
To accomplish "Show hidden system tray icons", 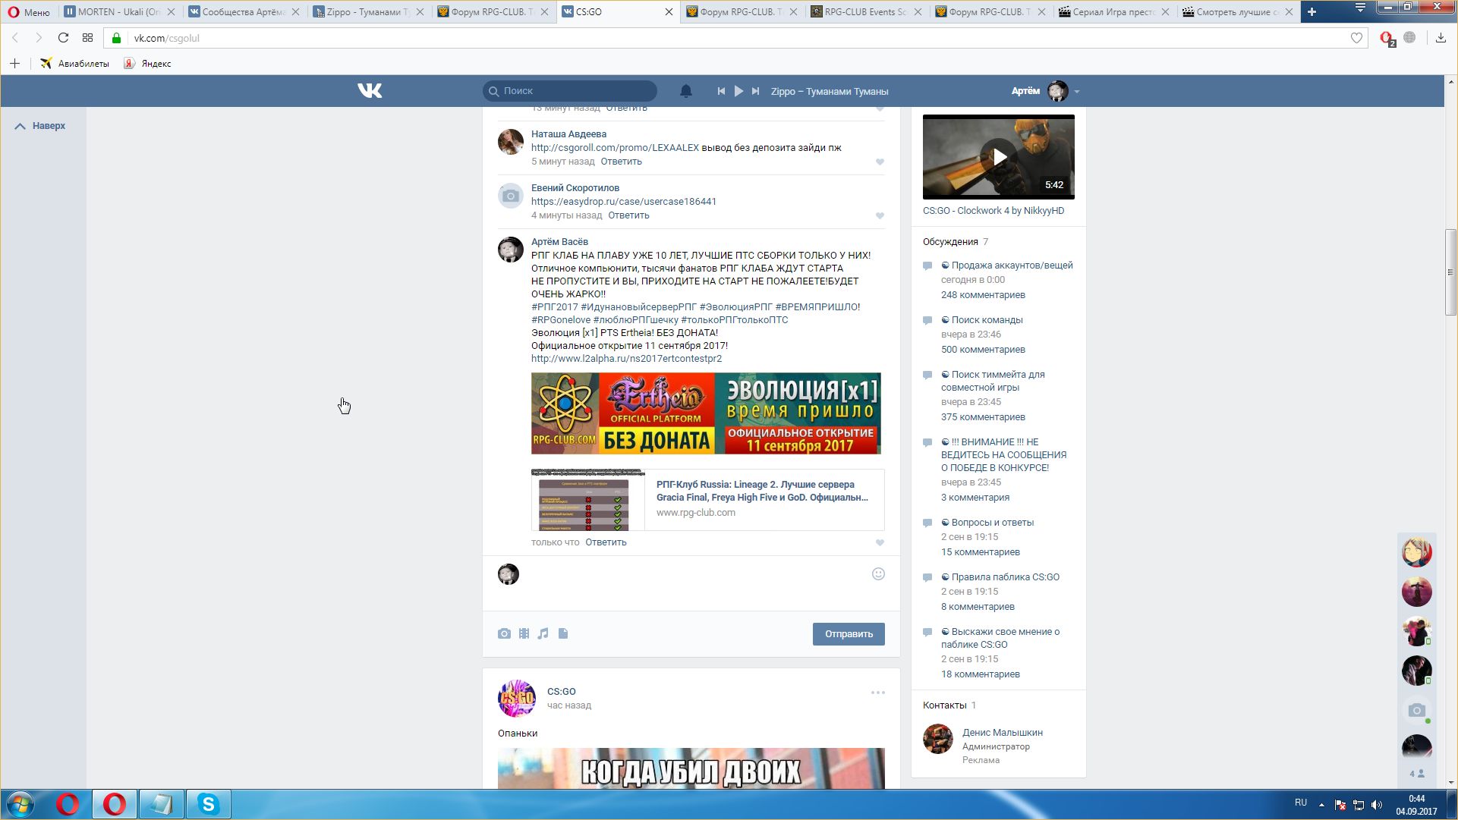I will point(1321,805).
